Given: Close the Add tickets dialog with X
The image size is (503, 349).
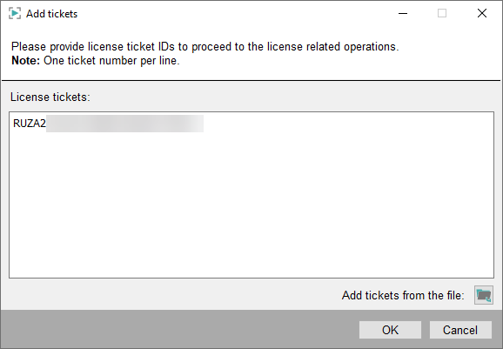Looking at the screenshot, I should pyautogui.click(x=482, y=13).
